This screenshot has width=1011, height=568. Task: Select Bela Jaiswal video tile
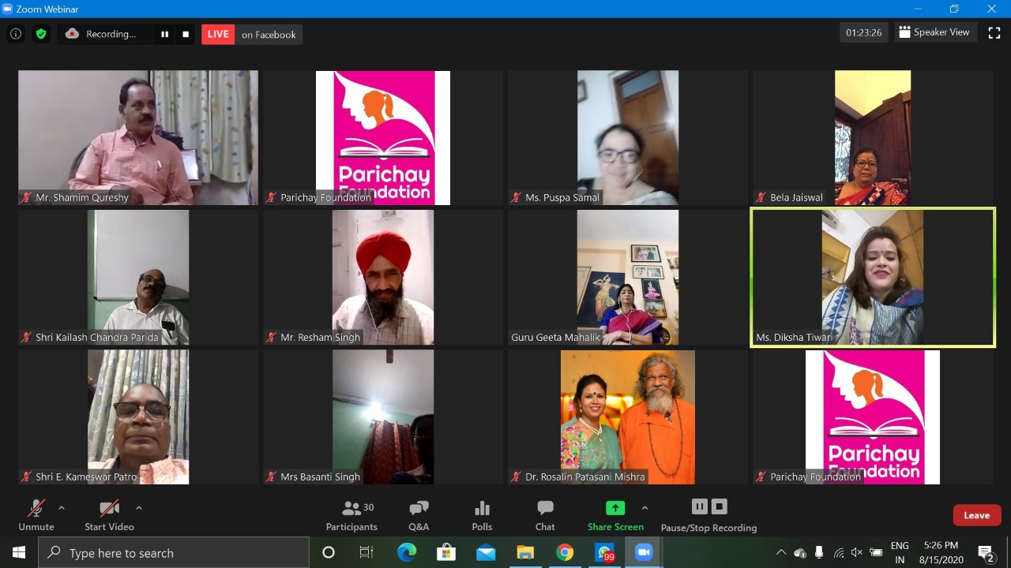tap(873, 138)
